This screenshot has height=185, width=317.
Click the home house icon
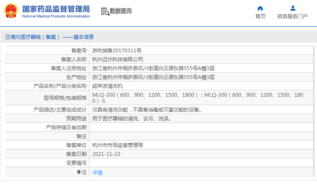[x=260, y=8]
